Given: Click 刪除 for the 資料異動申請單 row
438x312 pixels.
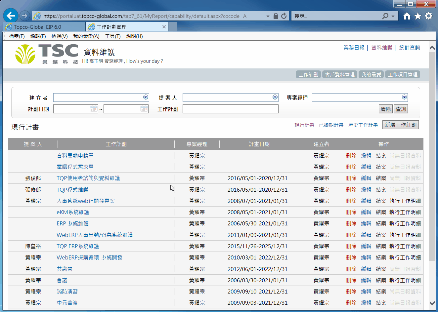Looking at the screenshot, I should [x=351, y=156].
